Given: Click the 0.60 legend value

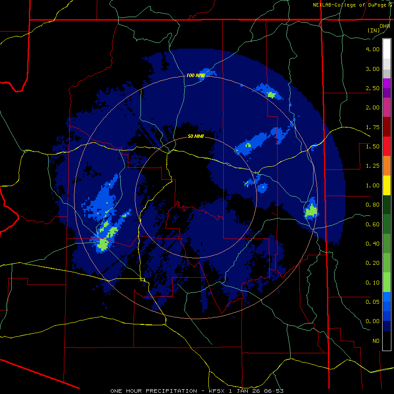Looking at the screenshot, I should click(x=373, y=225).
